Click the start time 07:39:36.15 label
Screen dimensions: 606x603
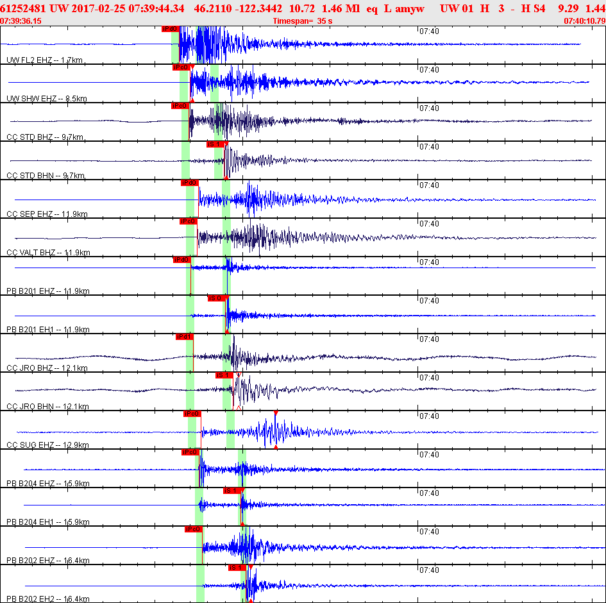21,21
